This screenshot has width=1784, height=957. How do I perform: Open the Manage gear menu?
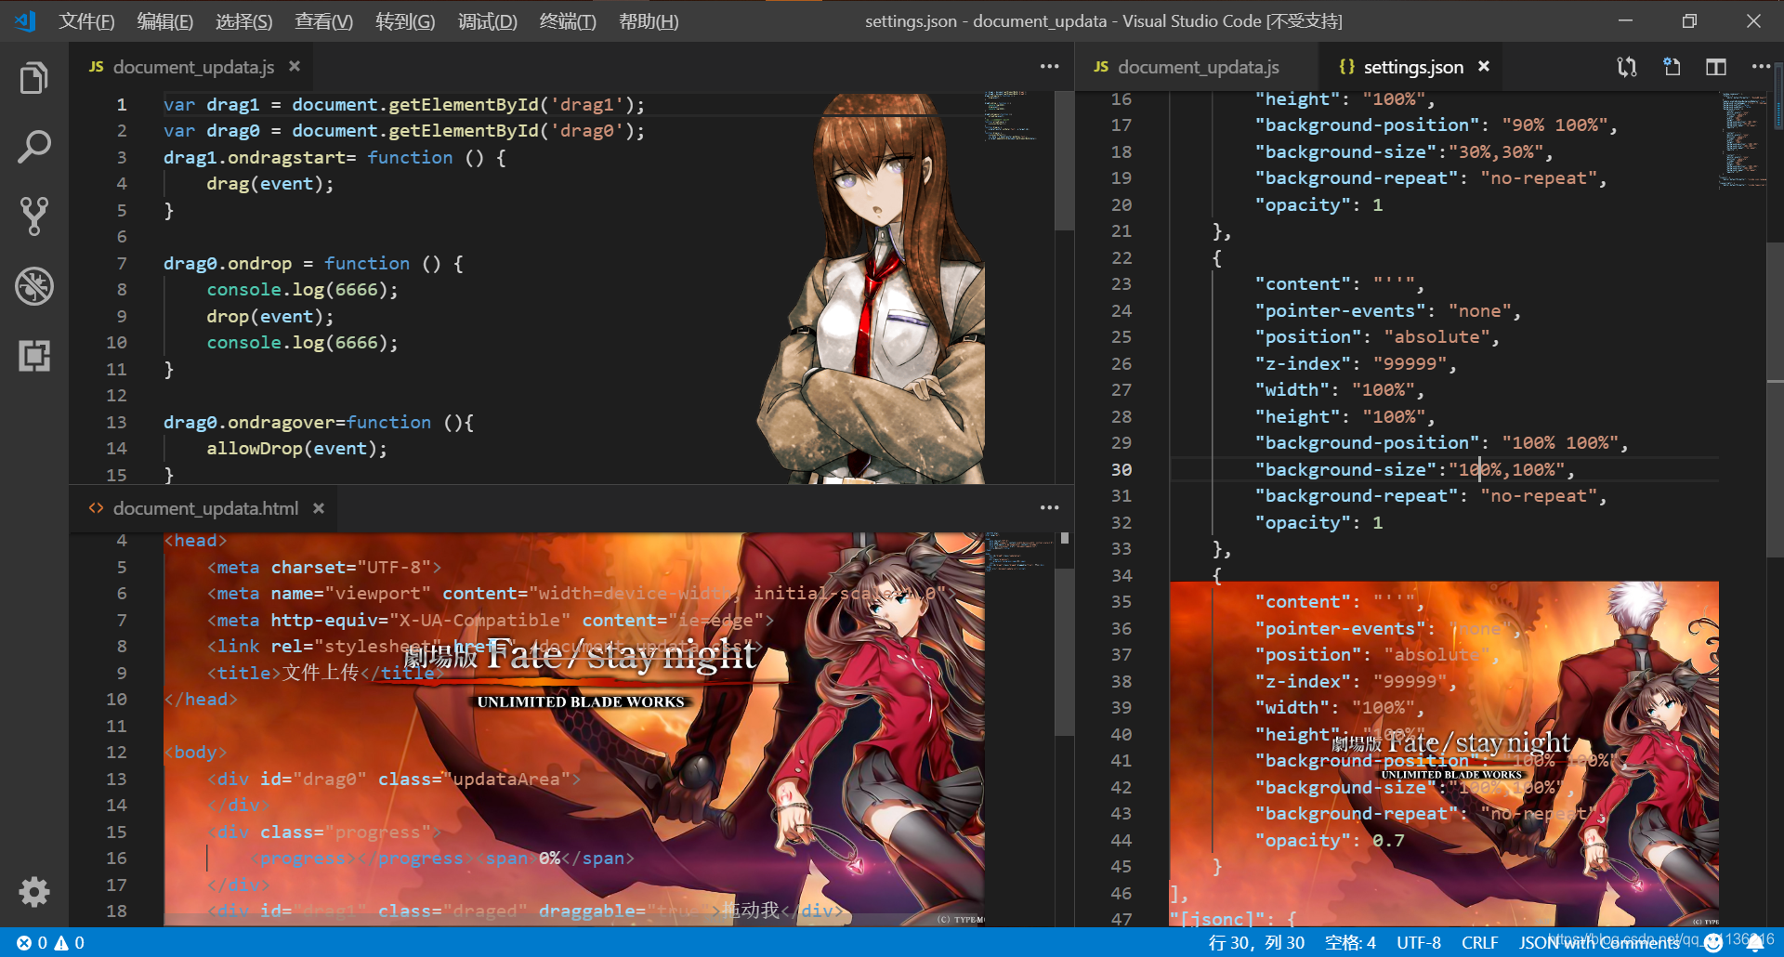[34, 892]
